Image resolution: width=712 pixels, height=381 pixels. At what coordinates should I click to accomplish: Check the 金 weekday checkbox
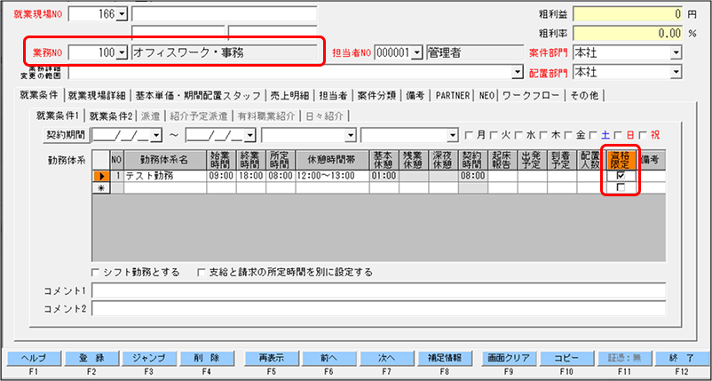click(x=567, y=135)
